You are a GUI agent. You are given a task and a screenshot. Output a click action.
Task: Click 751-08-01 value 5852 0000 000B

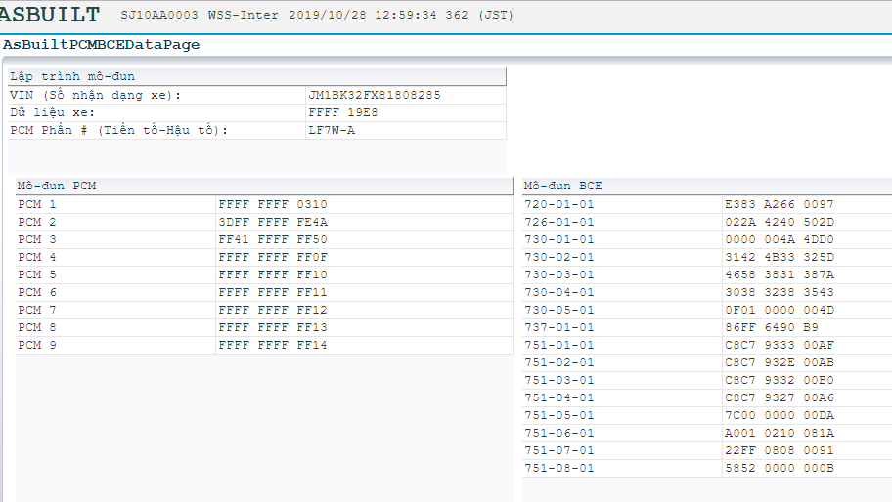click(779, 468)
